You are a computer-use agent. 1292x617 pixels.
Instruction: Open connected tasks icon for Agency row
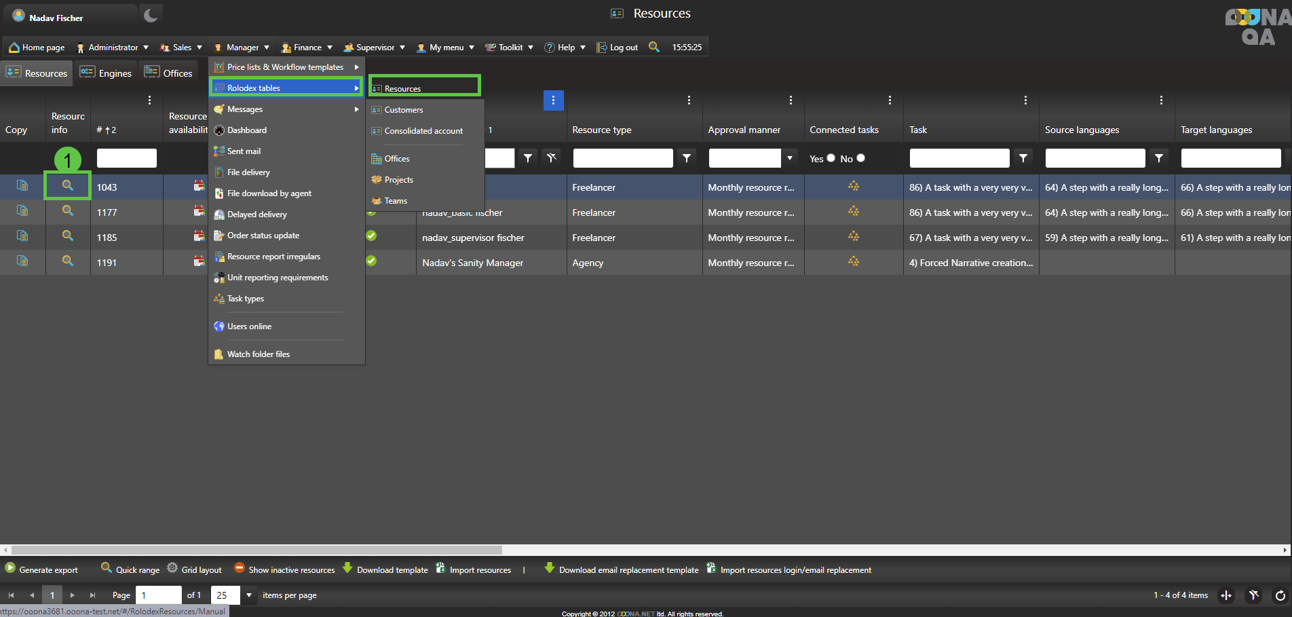[x=853, y=262]
